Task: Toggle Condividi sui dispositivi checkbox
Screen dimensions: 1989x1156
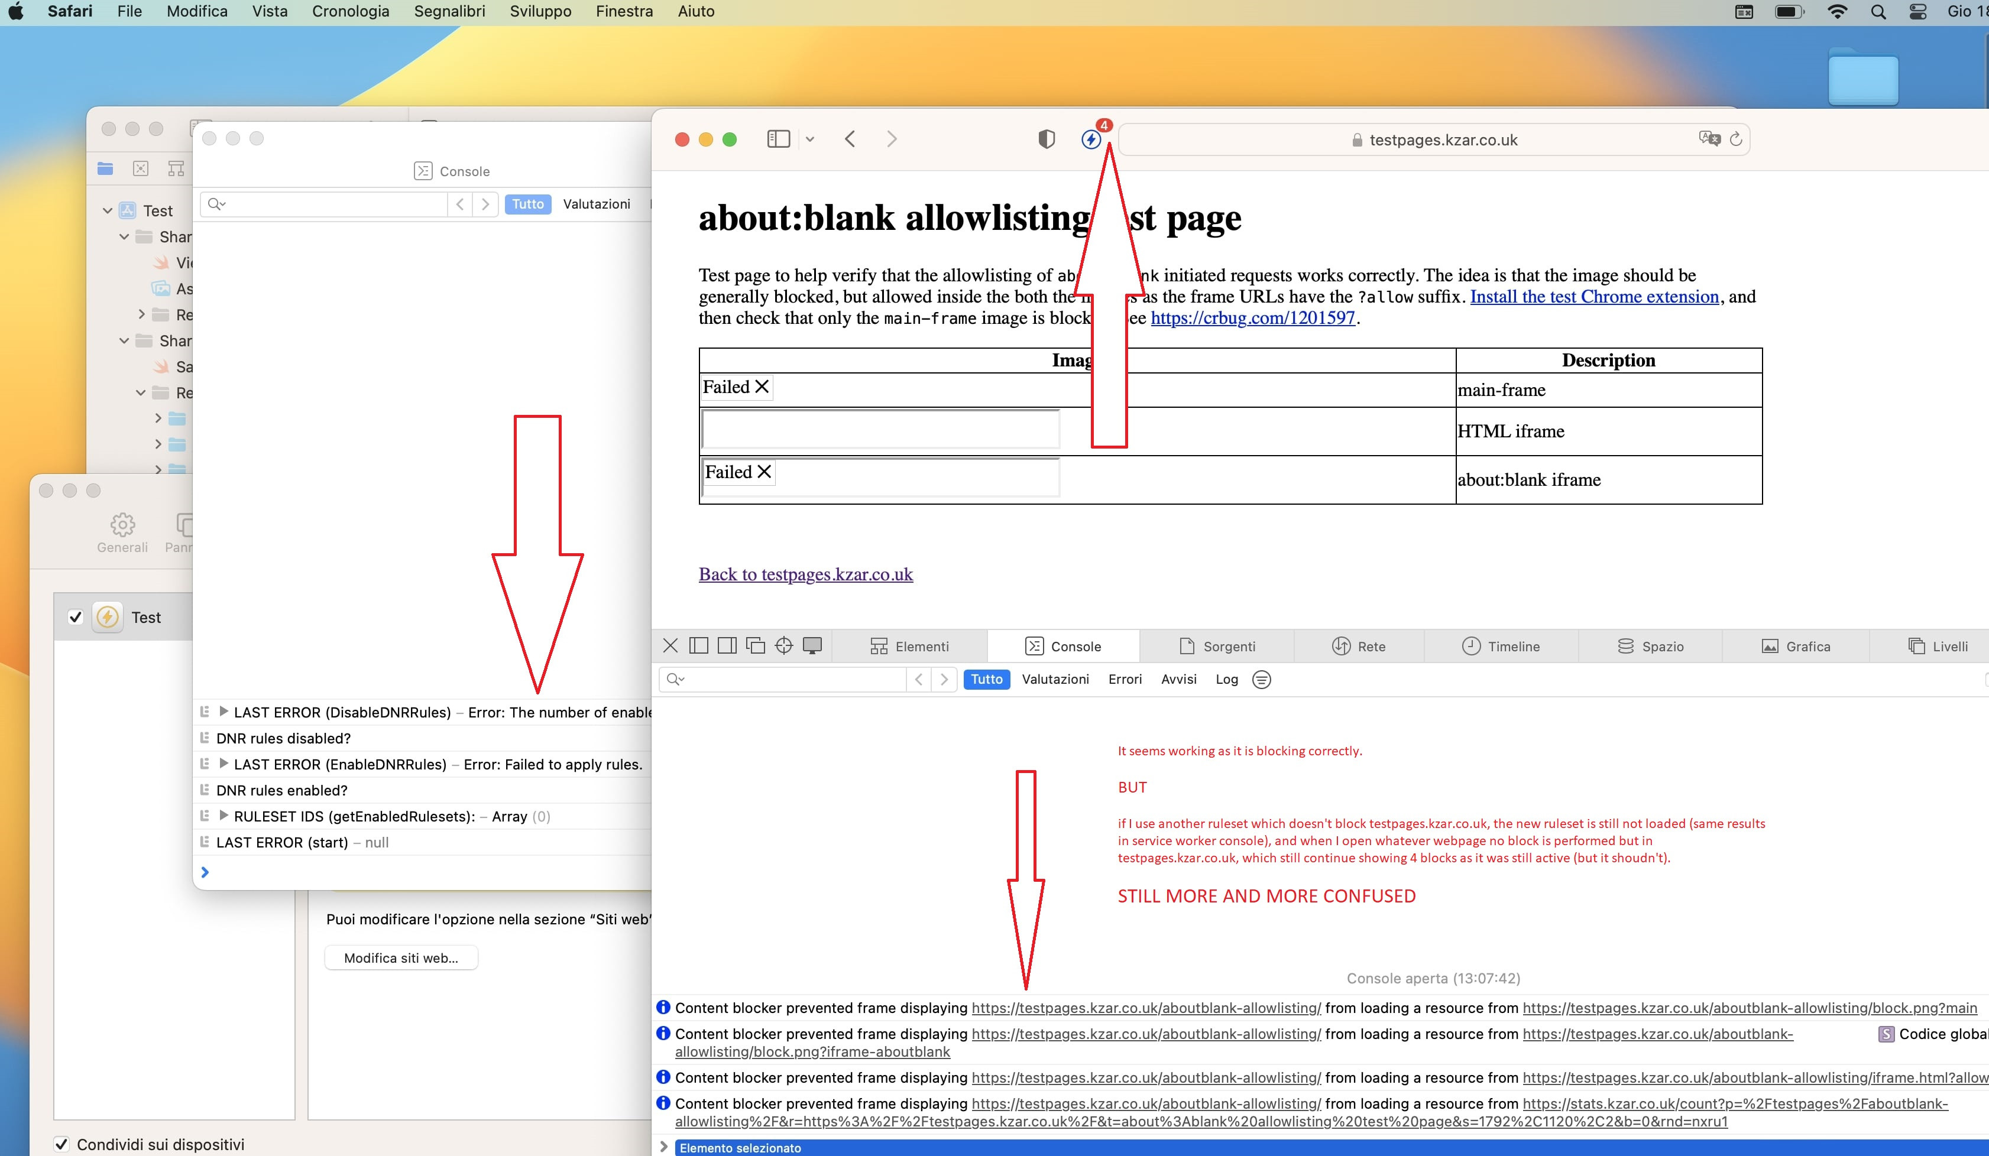Action: pyautogui.click(x=61, y=1144)
